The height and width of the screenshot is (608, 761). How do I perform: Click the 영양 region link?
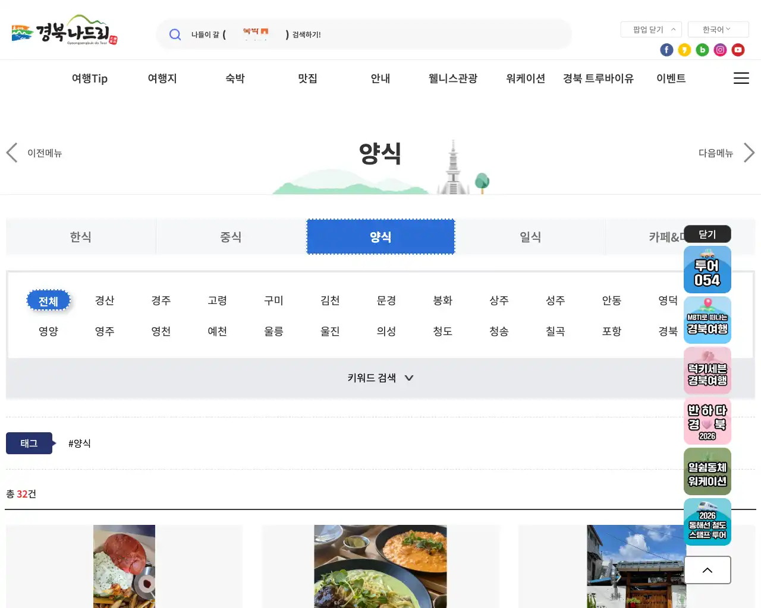(x=48, y=331)
